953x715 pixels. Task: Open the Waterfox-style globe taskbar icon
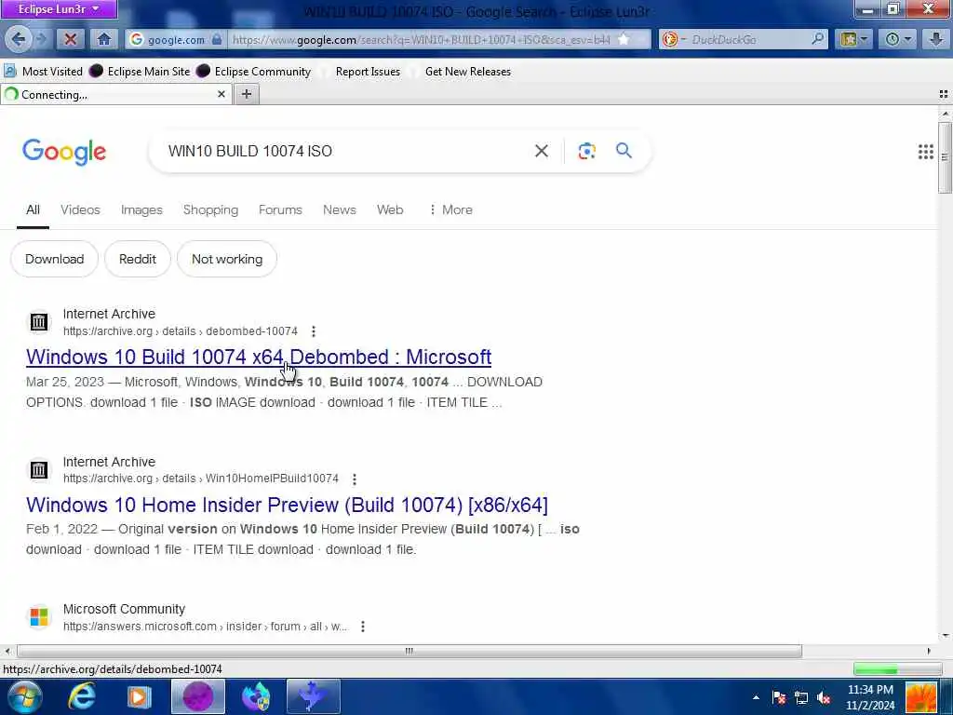point(256,696)
